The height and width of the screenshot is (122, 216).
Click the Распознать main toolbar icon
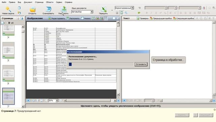pos(64,9)
